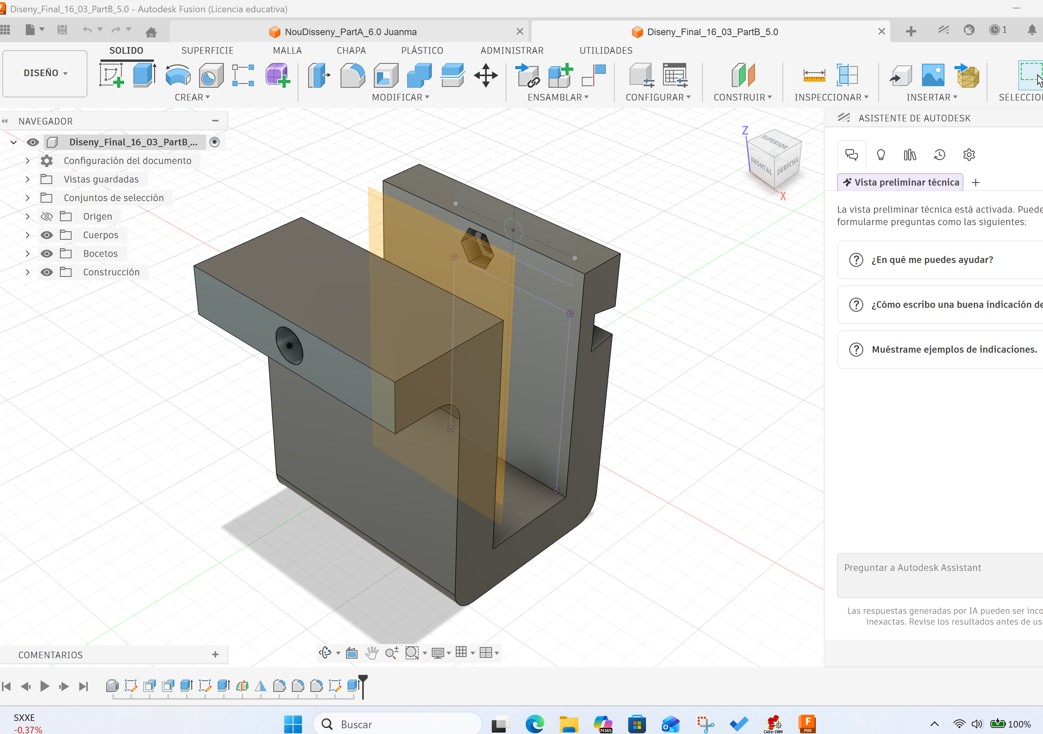The image size is (1043, 734).
Task: Activate the root component radio button
Action: 215,142
